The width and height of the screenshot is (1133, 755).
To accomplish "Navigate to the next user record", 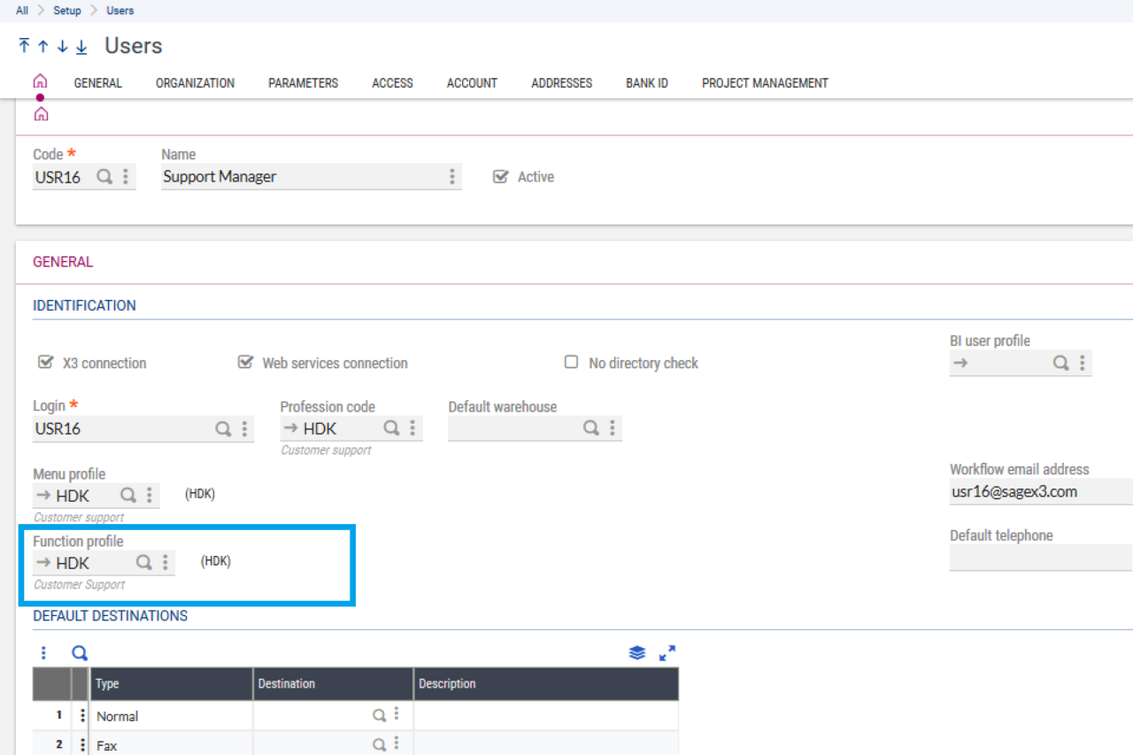I will (x=62, y=45).
